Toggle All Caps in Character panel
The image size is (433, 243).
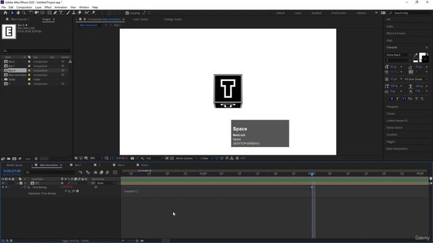404,99
